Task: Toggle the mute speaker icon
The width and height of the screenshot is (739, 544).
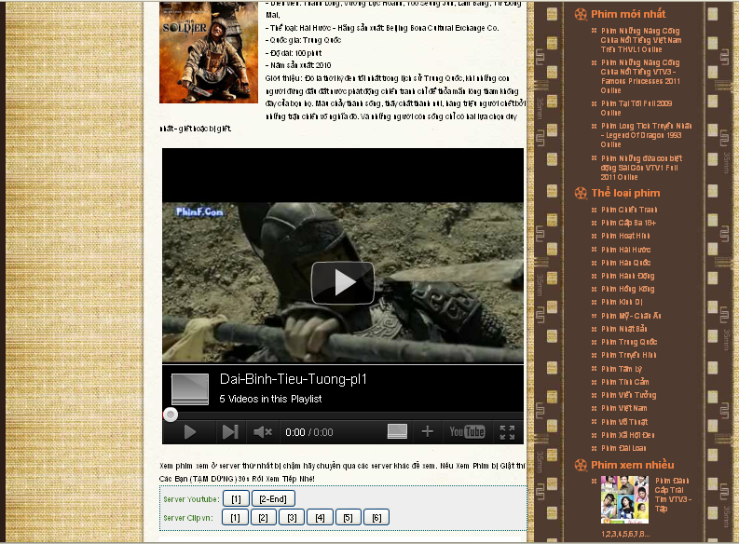Action: (x=263, y=432)
